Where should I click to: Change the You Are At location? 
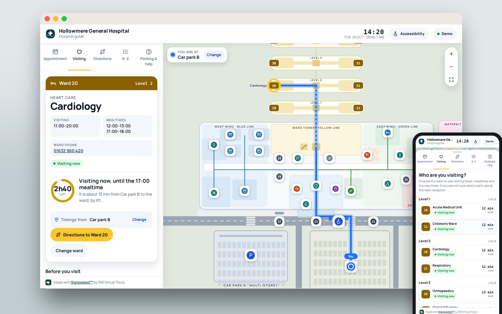click(x=214, y=55)
